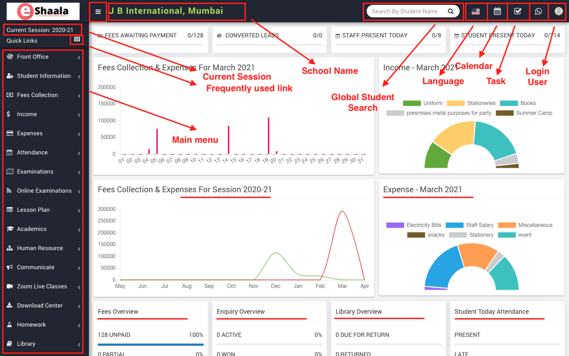Screen dimensions: 569x356
Task: Click Stationeries color swatch in Income legend
Action: click(456, 103)
